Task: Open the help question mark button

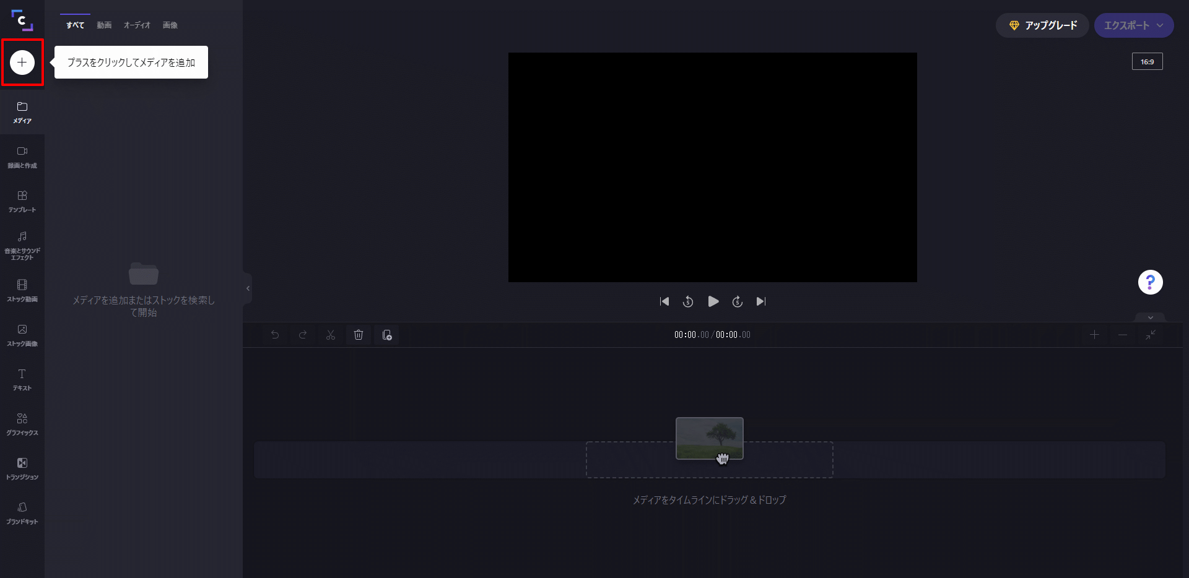Action: click(1150, 282)
